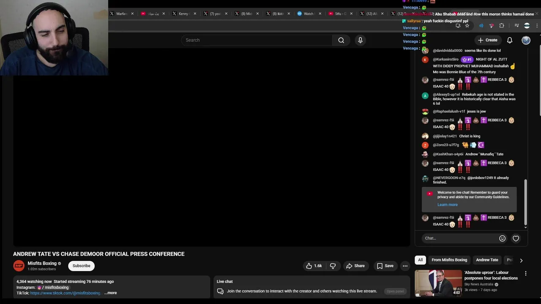Screen dimensions: 541x304
Task: Select the 'Andrew Tate' chip
Action: [487, 260]
